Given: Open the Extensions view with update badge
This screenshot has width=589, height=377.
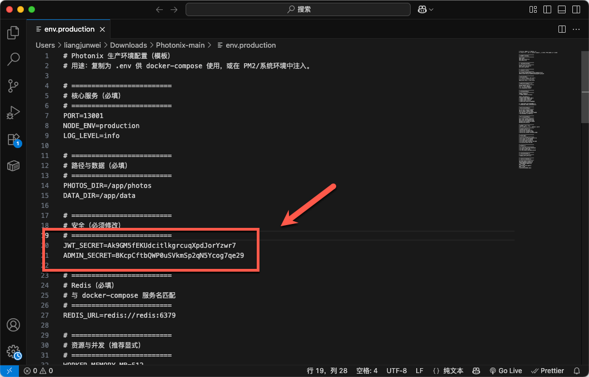Looking at the screenshot, I should coord(13,139).
